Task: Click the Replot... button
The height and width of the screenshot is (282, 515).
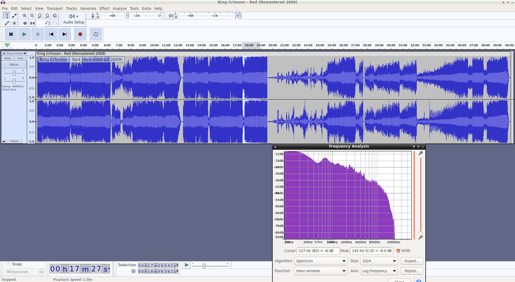Action: [x=412, y=271]
